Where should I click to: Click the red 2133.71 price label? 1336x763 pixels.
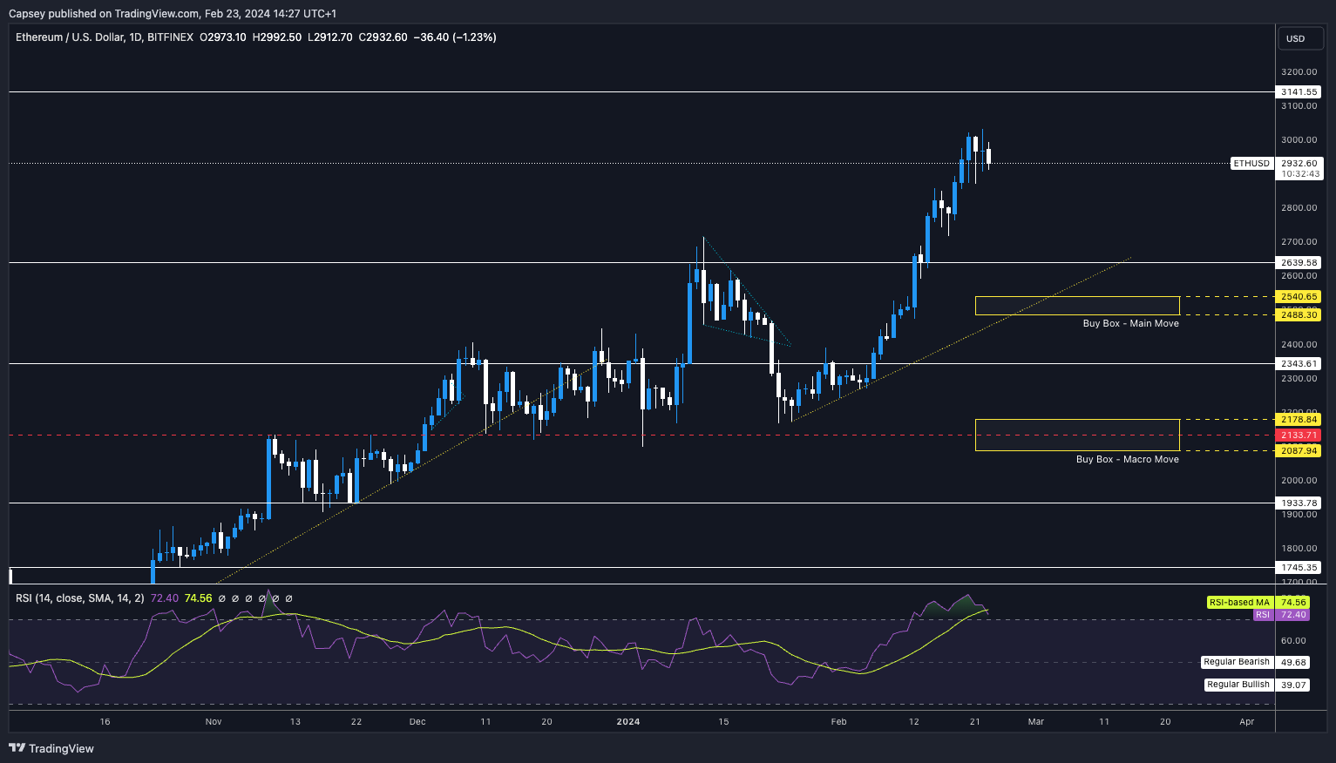point(1299,436)
